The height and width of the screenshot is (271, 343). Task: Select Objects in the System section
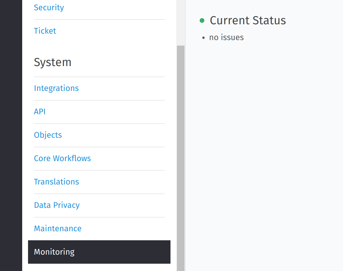48,135
